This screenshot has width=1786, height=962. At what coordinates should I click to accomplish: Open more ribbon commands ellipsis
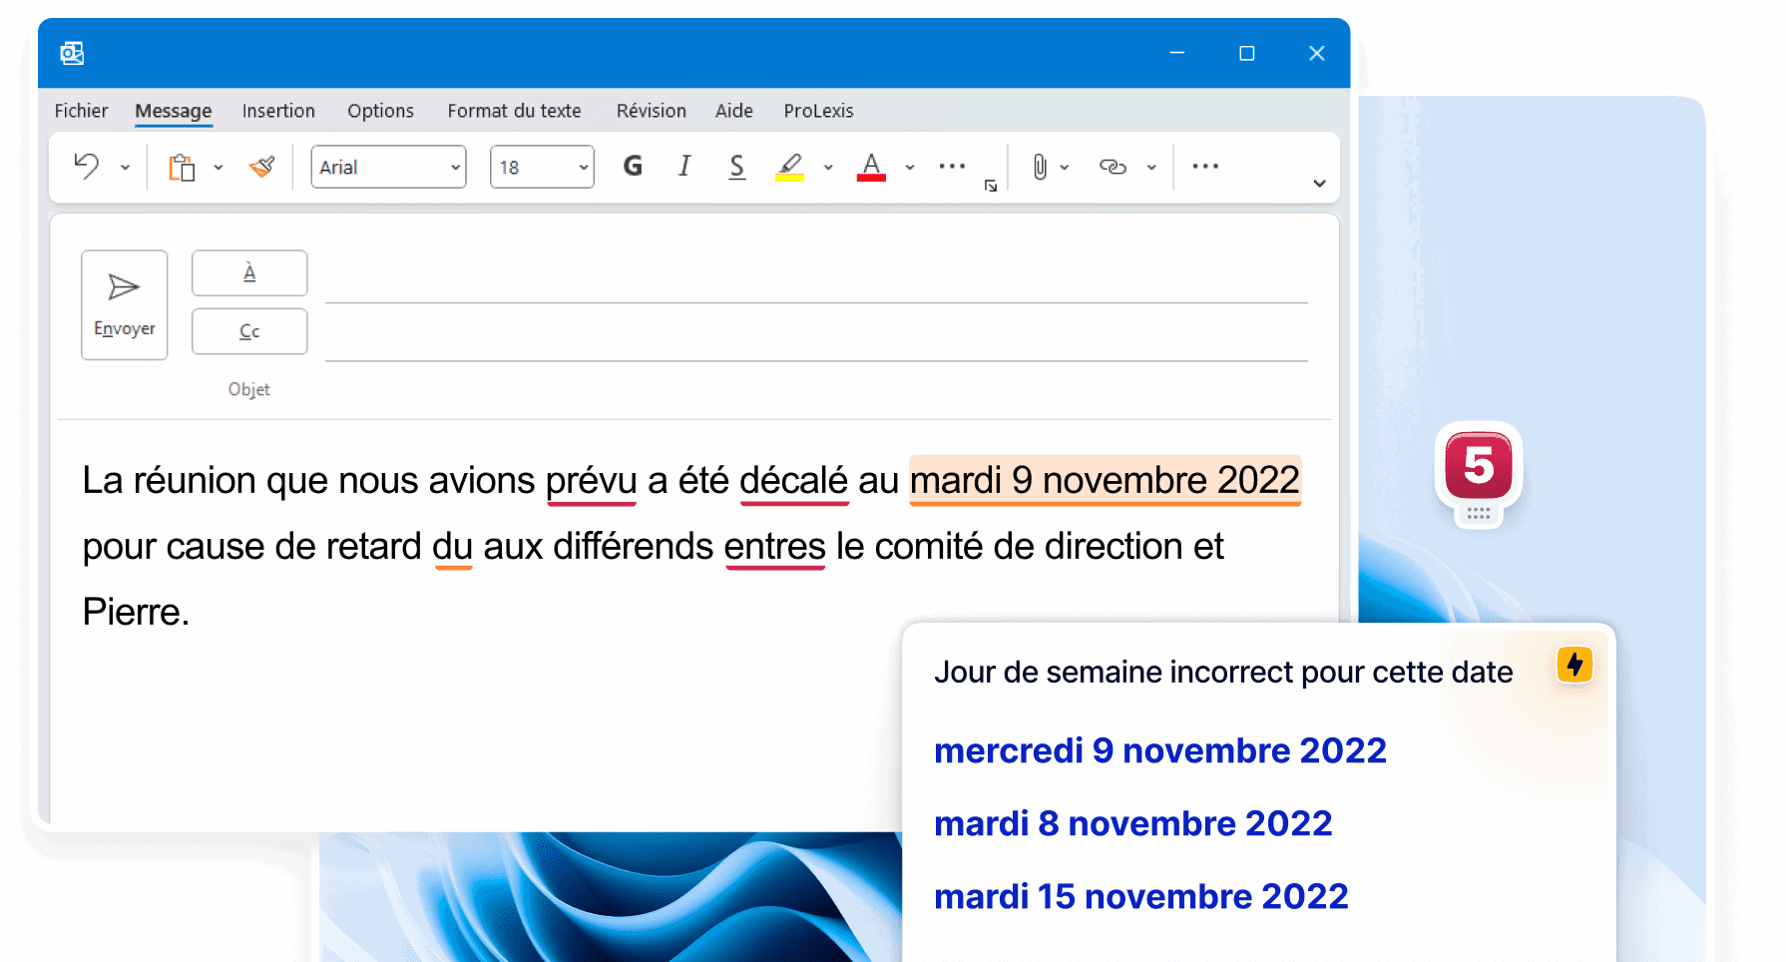(x=1205, y=166)
